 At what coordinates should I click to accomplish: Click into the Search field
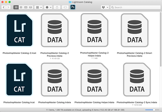(135, 7)
